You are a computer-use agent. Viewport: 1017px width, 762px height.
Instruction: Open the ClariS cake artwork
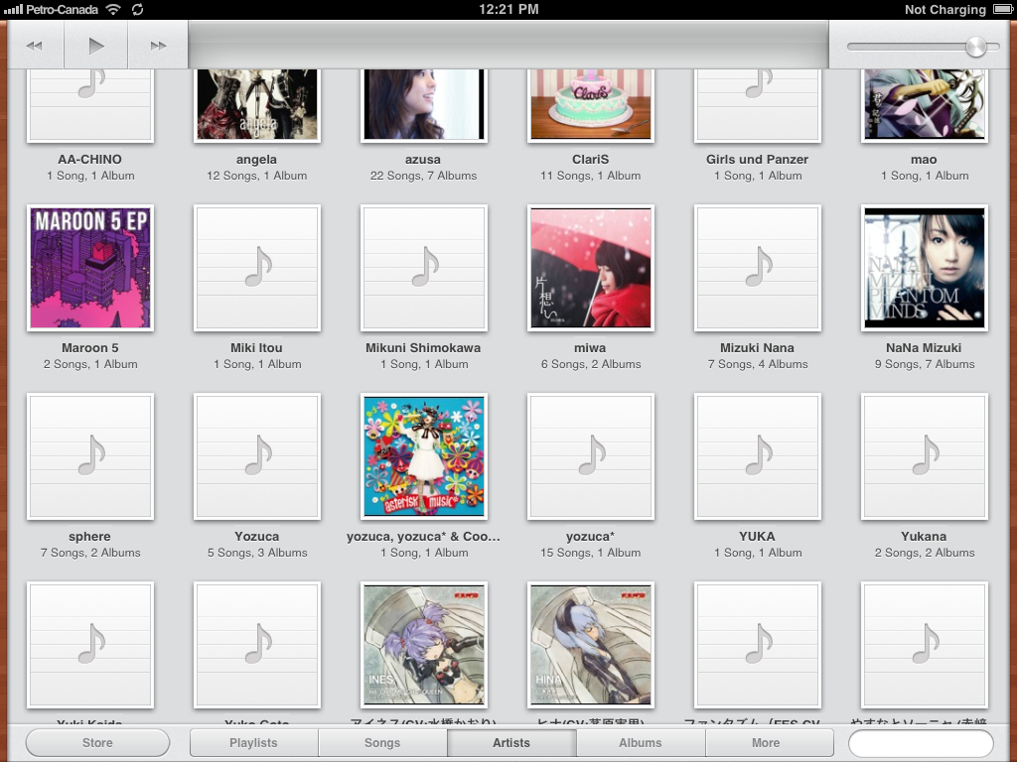click(590, 105)
